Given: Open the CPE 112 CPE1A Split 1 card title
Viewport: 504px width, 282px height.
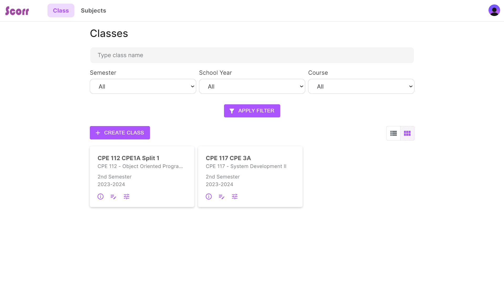Looking at the screenshot, I should 128,158.
